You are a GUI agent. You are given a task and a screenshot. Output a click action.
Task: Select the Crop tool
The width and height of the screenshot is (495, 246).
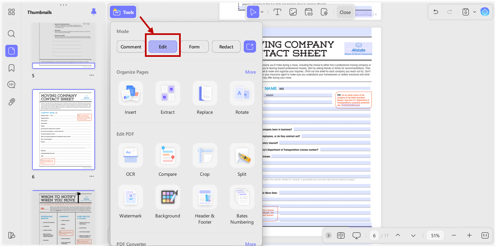tap(205, 160)
